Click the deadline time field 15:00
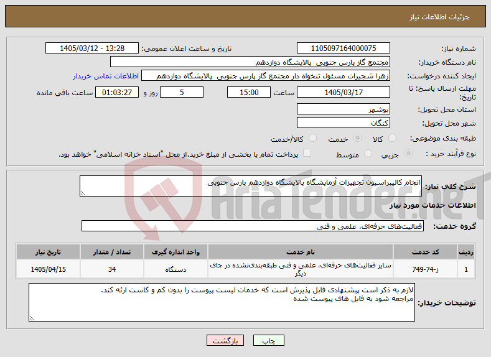Viewport: 491px width, 357px height. tap(249, 92)
